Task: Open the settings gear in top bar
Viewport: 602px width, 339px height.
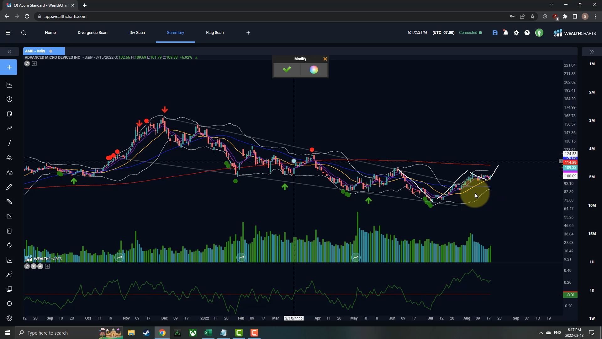Action: click(516, 33)
